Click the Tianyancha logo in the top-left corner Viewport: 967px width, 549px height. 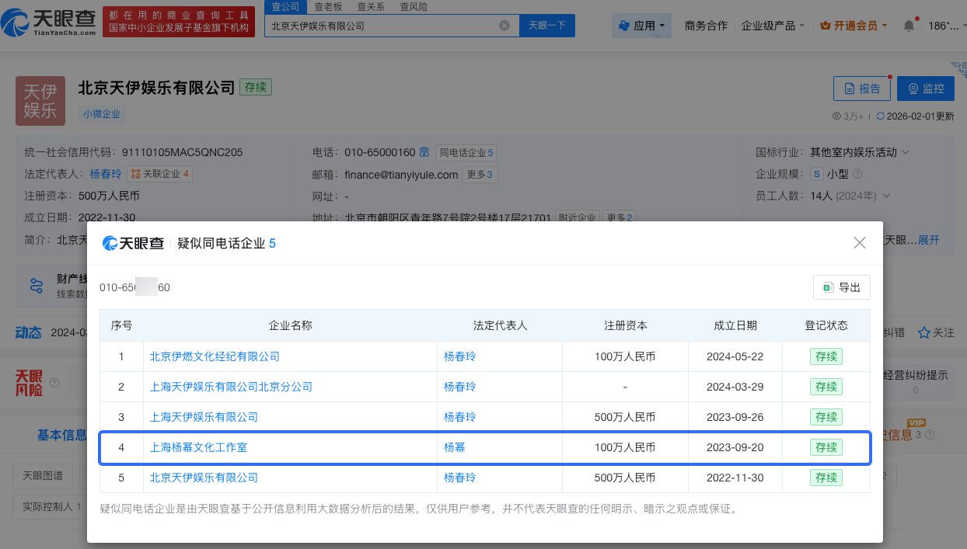tap(48, 23)
